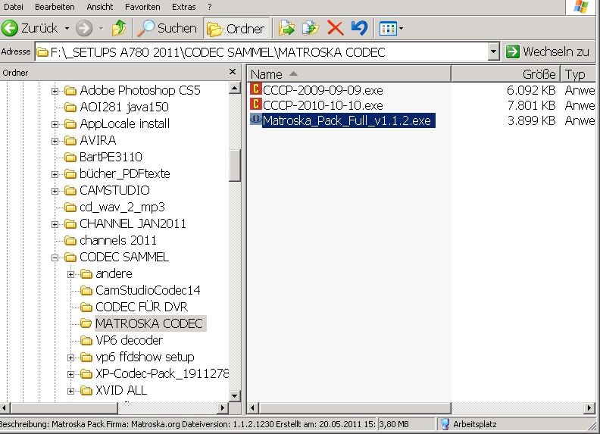The image size is (600, 434).
Task: Click the Move To folder icon
Action: point(286,29)
